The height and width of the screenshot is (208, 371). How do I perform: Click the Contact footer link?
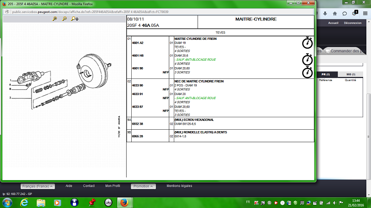[x=89, y=186]
